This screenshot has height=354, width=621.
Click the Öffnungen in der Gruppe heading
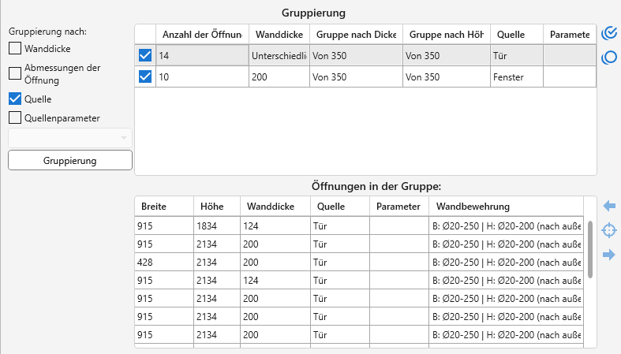[376, 186]
